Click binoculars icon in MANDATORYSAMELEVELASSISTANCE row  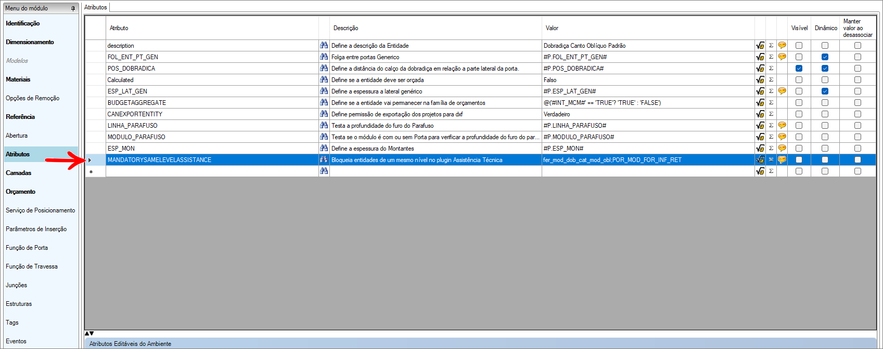324,159
